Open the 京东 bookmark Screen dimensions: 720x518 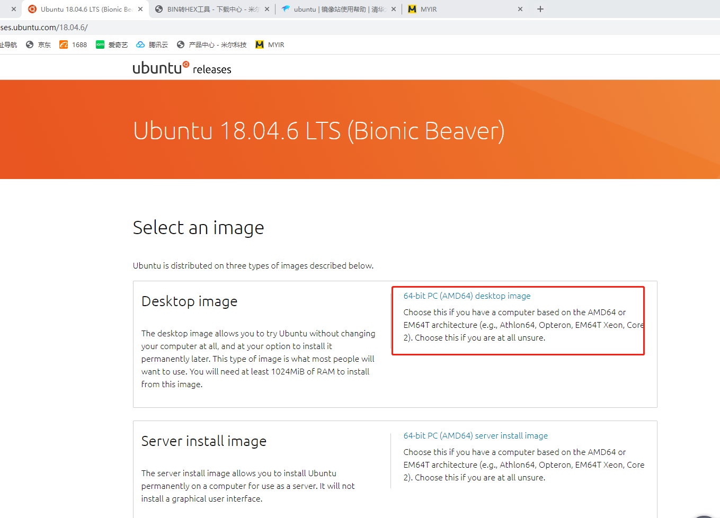pyautogui.click(x=38, y=45)
